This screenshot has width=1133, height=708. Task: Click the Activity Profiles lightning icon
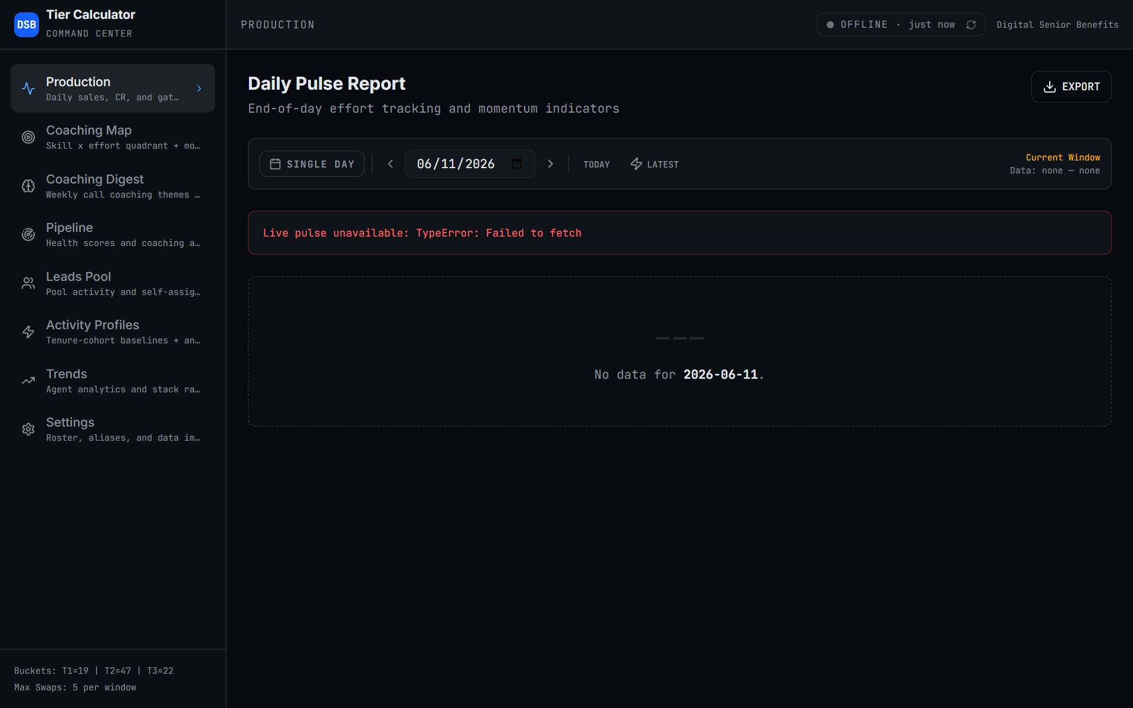pos(28,332)
